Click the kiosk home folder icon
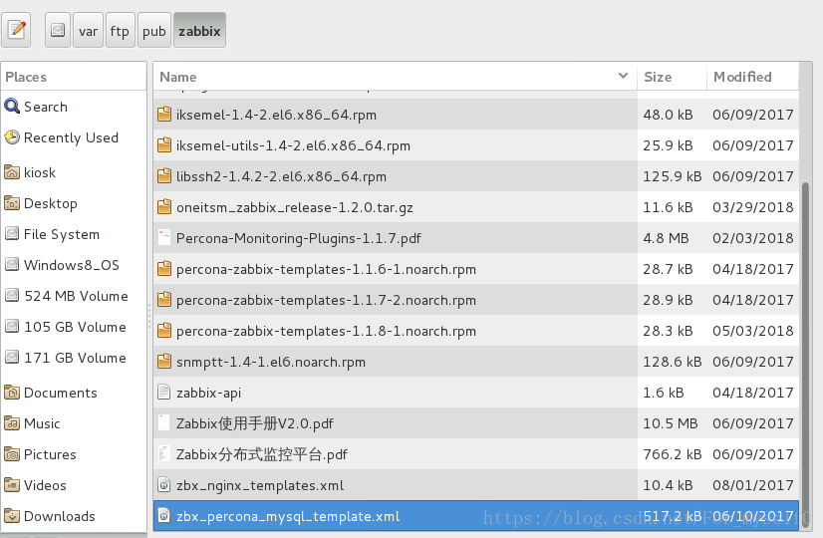The width and height of the screenshot is (823, 538). coord(12,172)
